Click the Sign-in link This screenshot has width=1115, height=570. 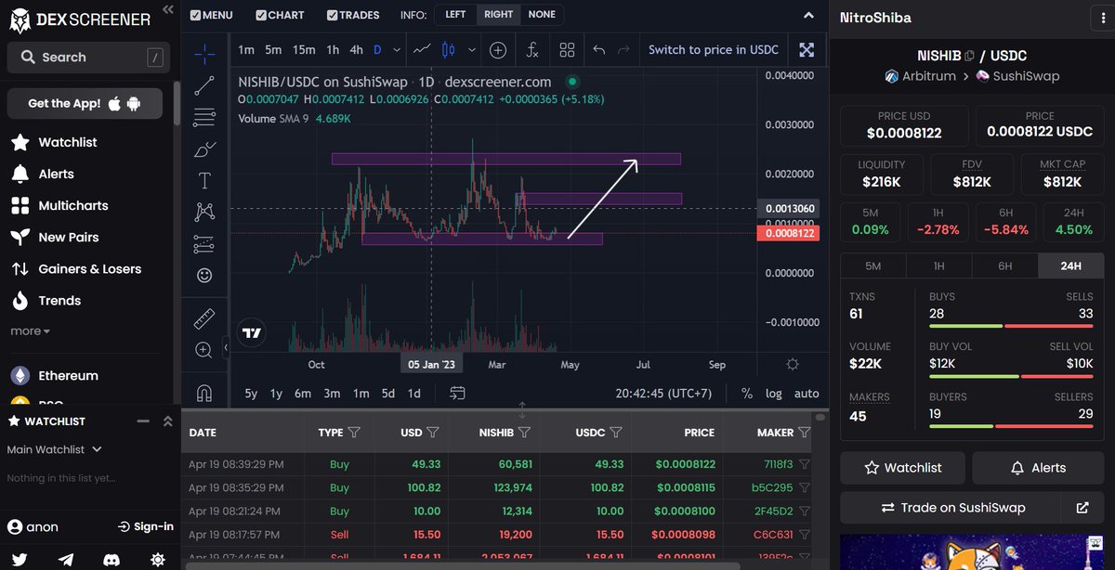[146, 526]
